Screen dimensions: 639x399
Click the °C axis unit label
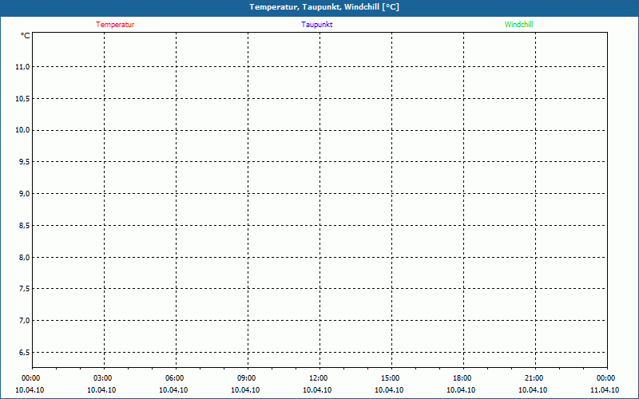tap(26, 36)
